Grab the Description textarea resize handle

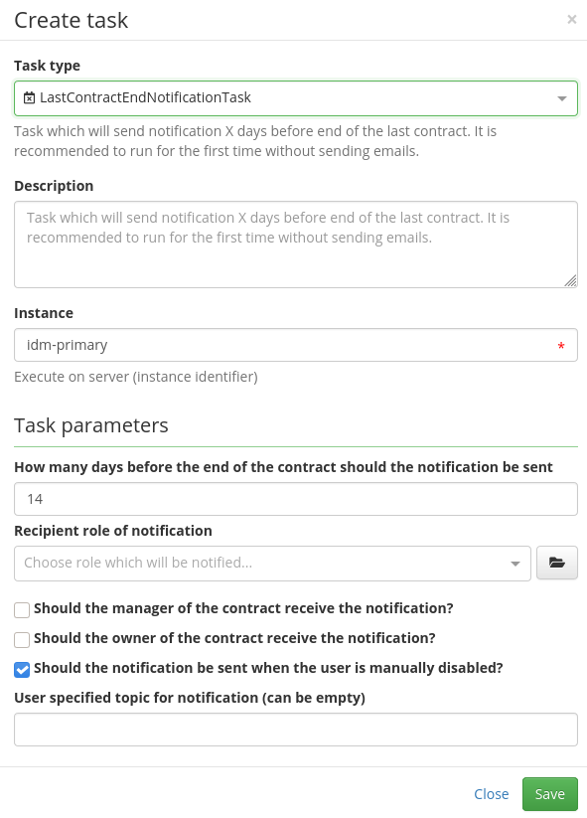pyautogui.click(x=570, y=280)
